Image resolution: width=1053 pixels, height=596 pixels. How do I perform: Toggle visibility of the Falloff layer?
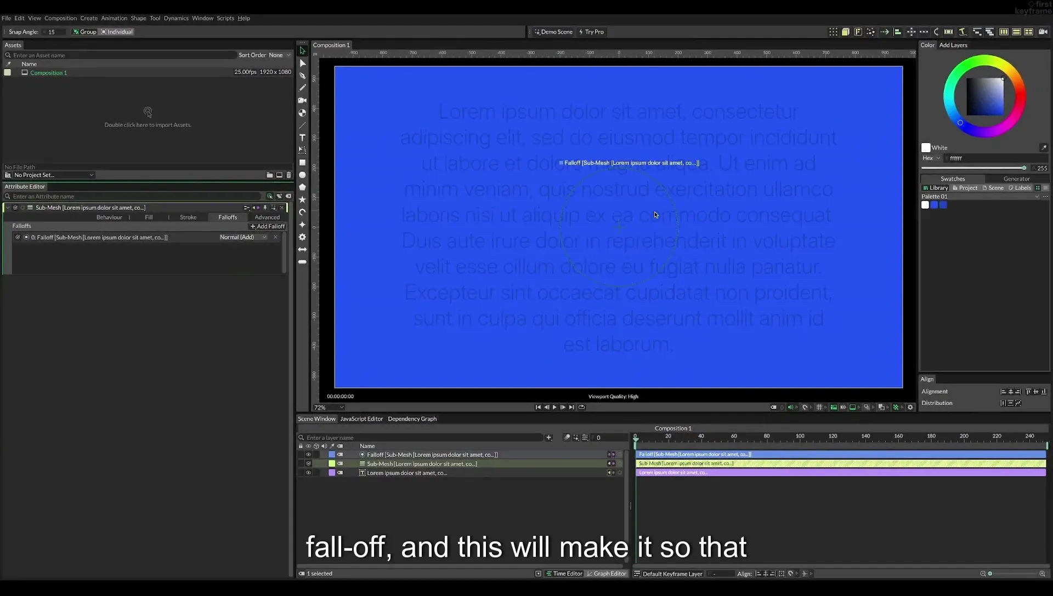coord(308,455)
